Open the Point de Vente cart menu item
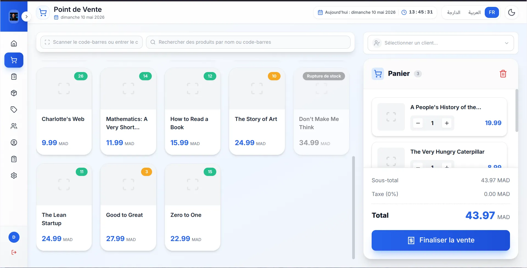 click(14, 60)
